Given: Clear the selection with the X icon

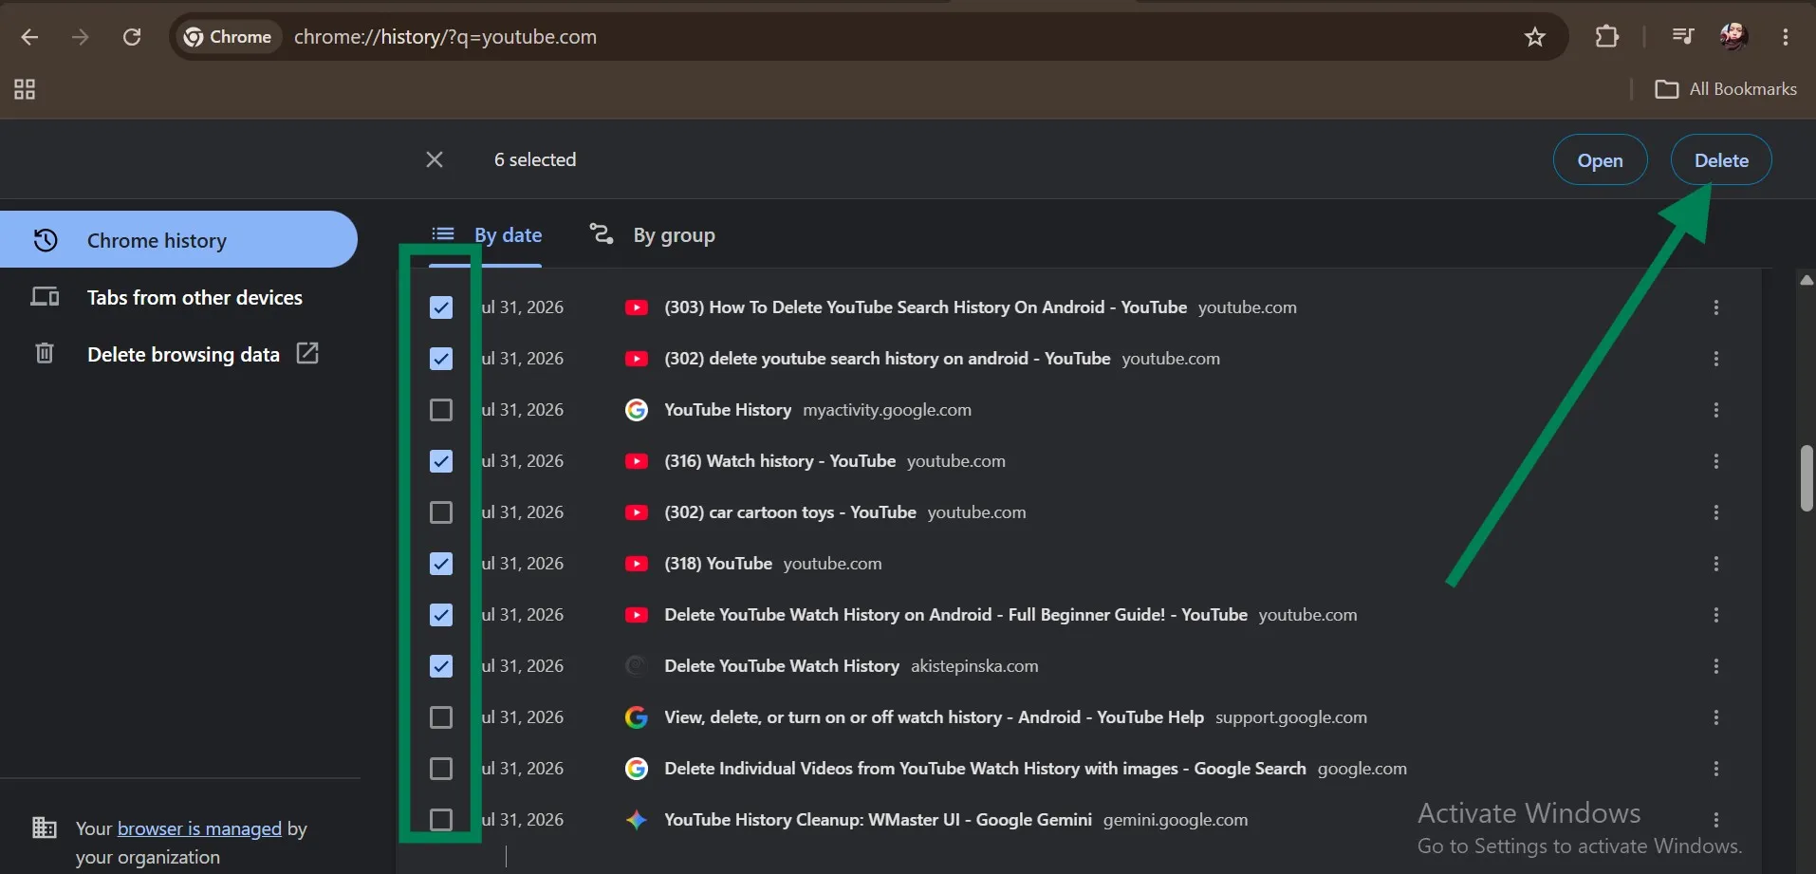Looking at the screenshot, I should coord(435,159).
